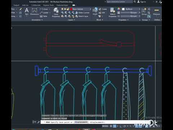Switch to the Collaborate tab
Viewport: 173px width, 130px height.
pyautogui.click(x=36, y=5)
